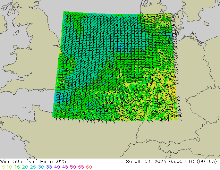This screenshot has width=220, height=170.
Task: Click the '35' knots legend value
Action: click(49, 167)
